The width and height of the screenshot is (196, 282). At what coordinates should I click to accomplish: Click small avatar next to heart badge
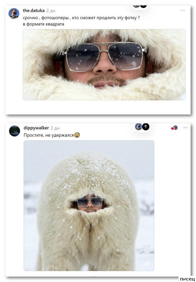click(x=175, y=128)
